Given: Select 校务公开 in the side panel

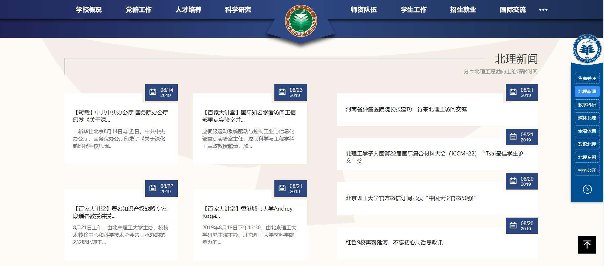Looking at the screenshot, I should [587, 170].
